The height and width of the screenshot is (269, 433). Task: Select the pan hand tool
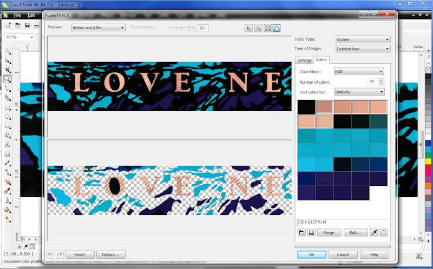(x=277, y=28)
